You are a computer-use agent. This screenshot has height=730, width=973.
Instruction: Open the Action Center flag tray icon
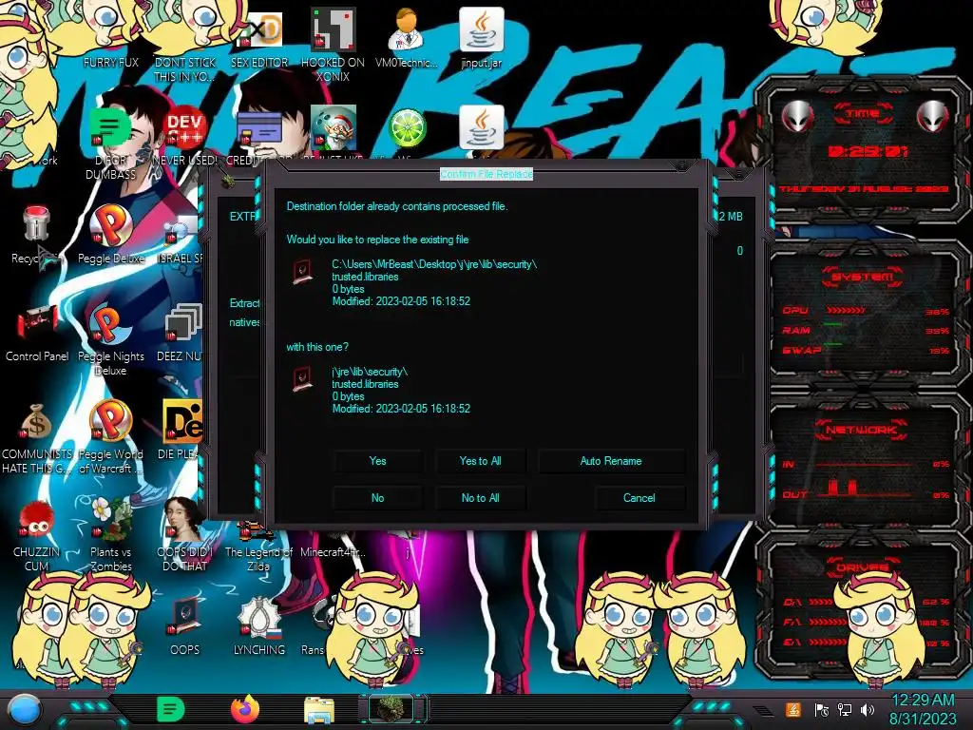click(822, 709)
